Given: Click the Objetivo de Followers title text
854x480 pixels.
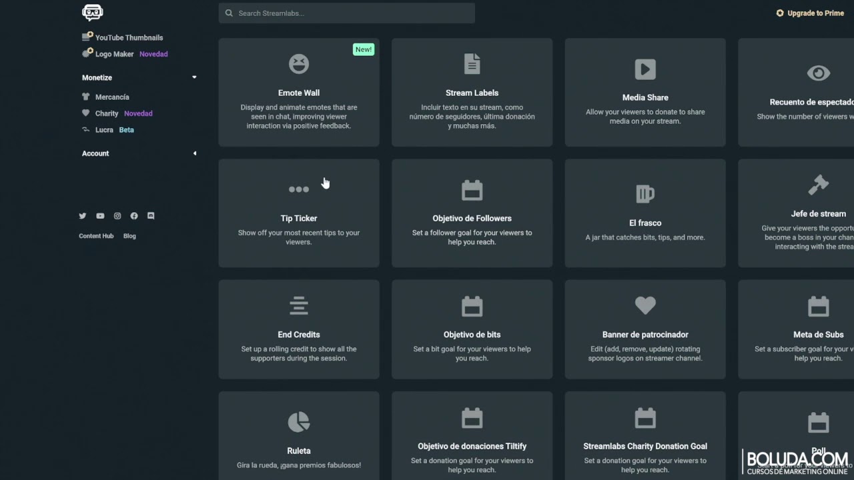Looking at the screenshot, I should click(472, 218).
